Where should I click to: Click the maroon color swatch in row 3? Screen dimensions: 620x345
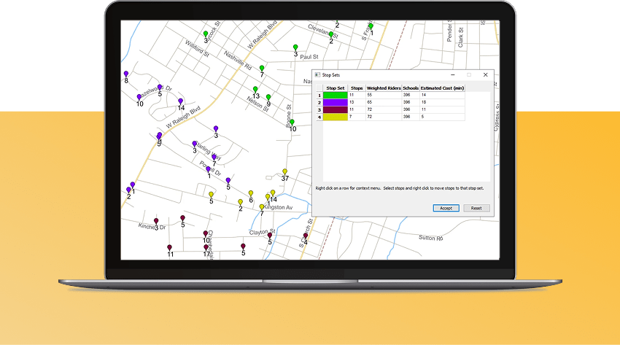(x=336, y=109)
